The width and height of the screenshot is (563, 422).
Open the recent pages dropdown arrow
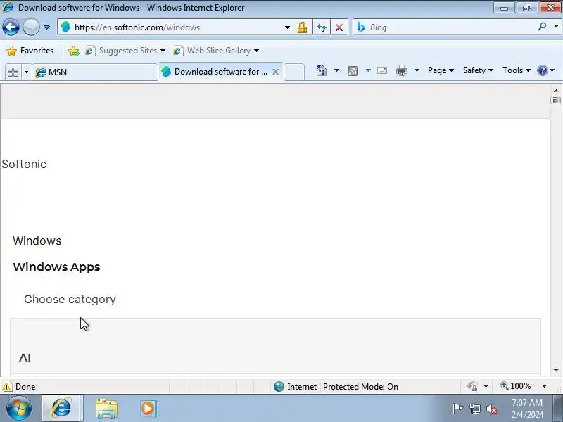(46, 27)
